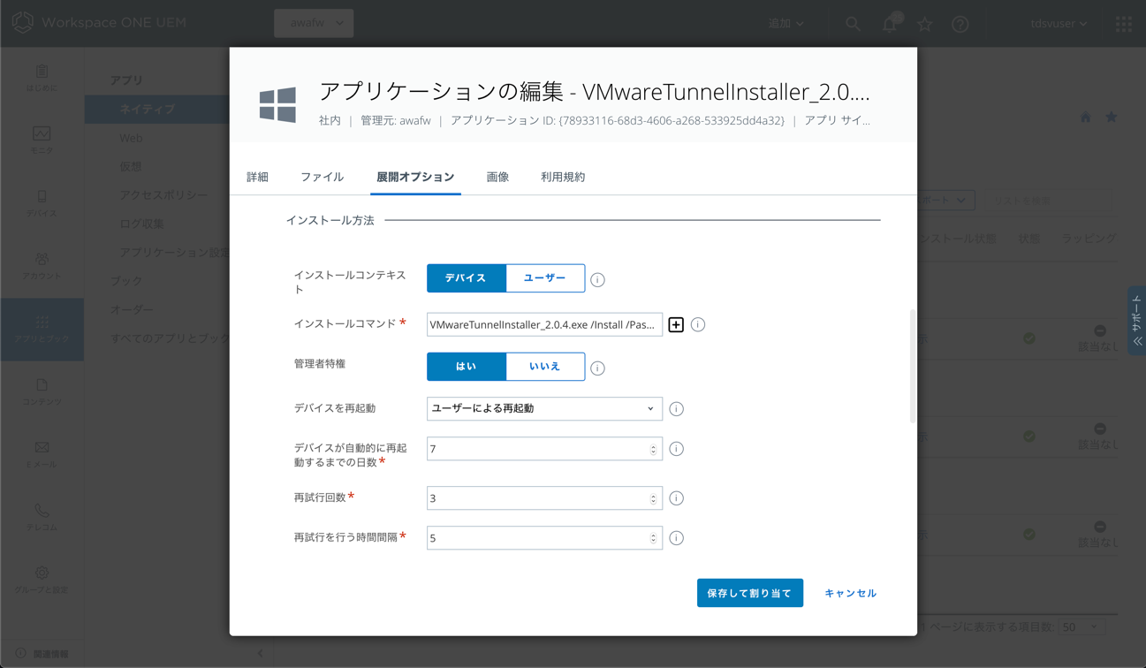The height and width of the screenshot is (668, 1146).
Task: Open the search magnifier in header
Action: (853, 24)
